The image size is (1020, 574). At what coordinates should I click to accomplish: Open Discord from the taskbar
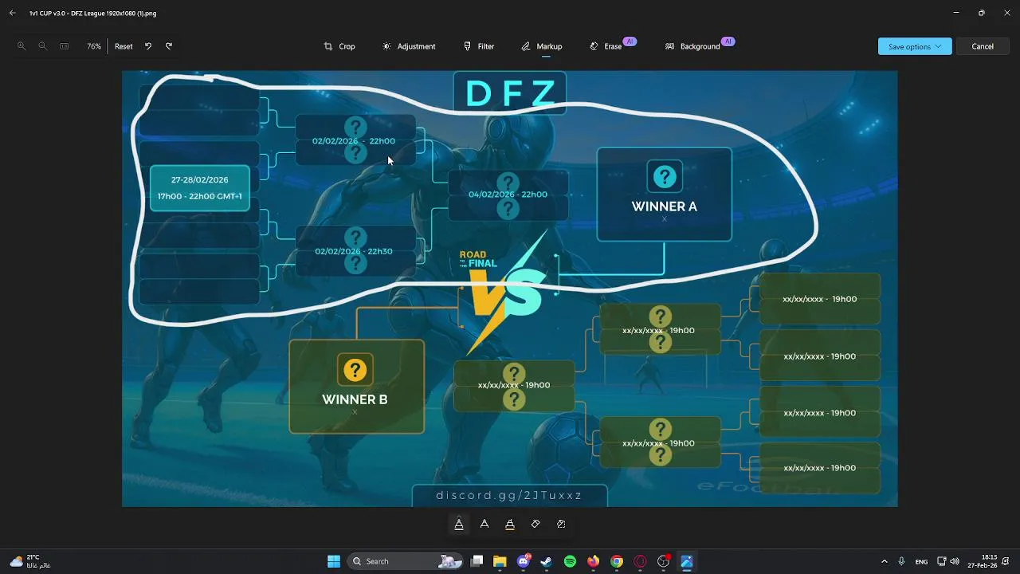[524, 561]
